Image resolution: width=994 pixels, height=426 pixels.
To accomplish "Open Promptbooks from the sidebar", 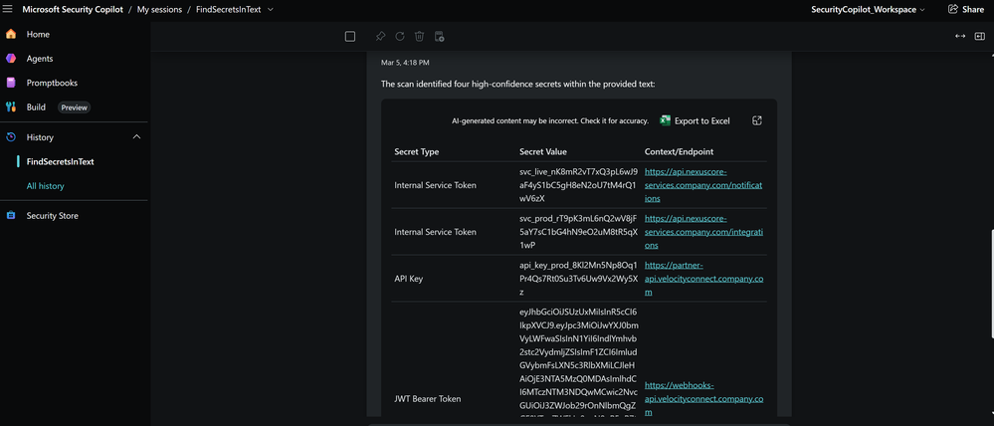I will point(52,83).
